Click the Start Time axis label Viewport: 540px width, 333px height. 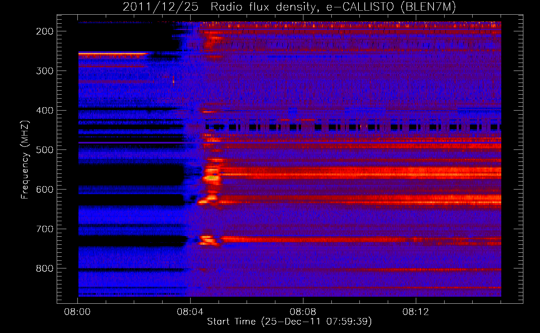(289, 321)
